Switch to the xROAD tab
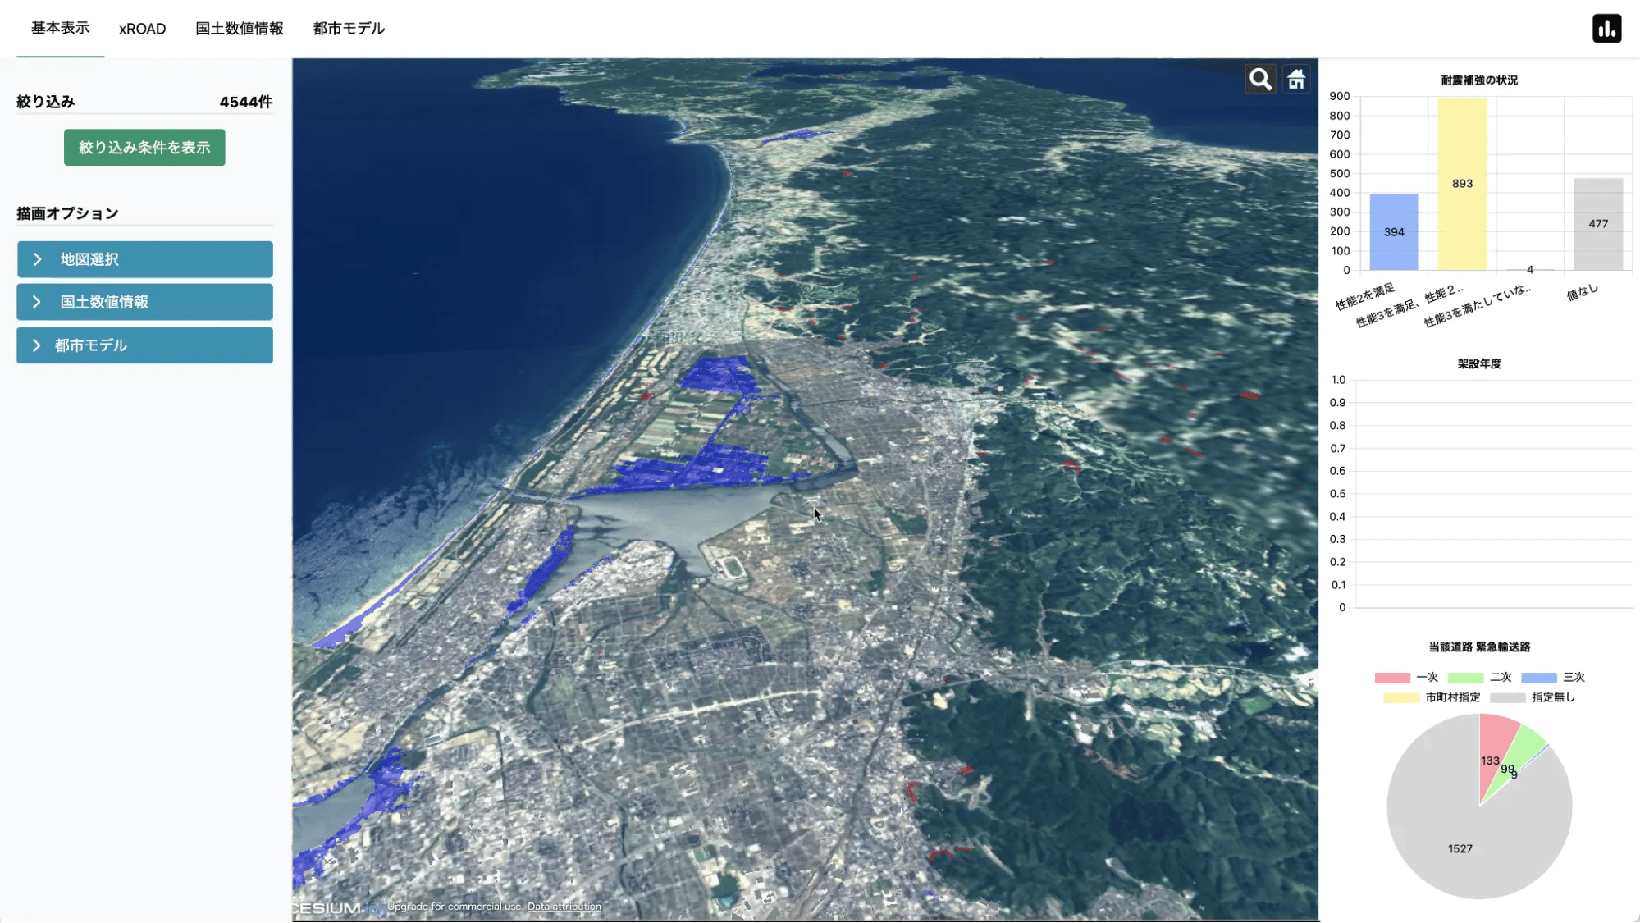This screenshot has width=1640, height=923. pos(142,29)
